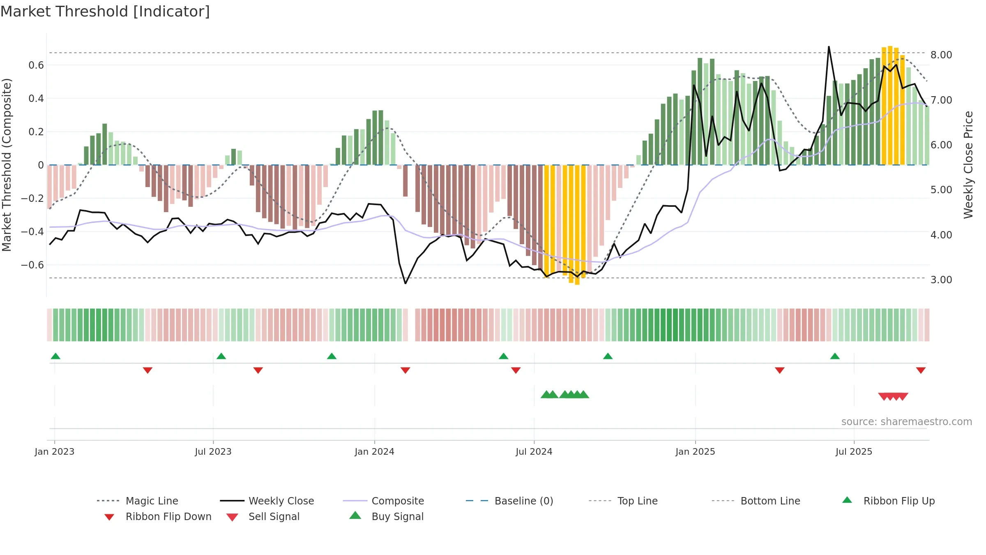
Task: Click the leftmost red sell signal triangle
Action: pyautogui.click(x=884, y=397)
